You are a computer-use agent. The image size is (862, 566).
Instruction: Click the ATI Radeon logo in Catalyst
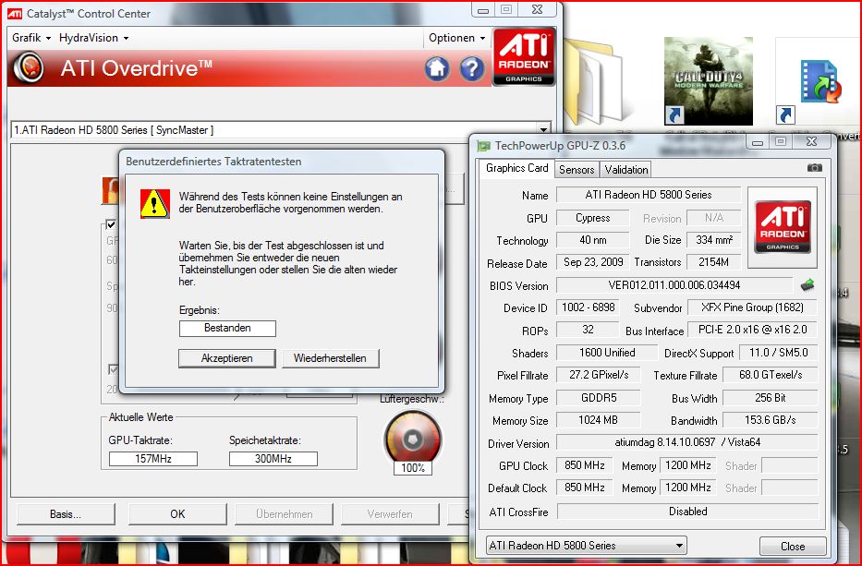(x=524, y=56)
